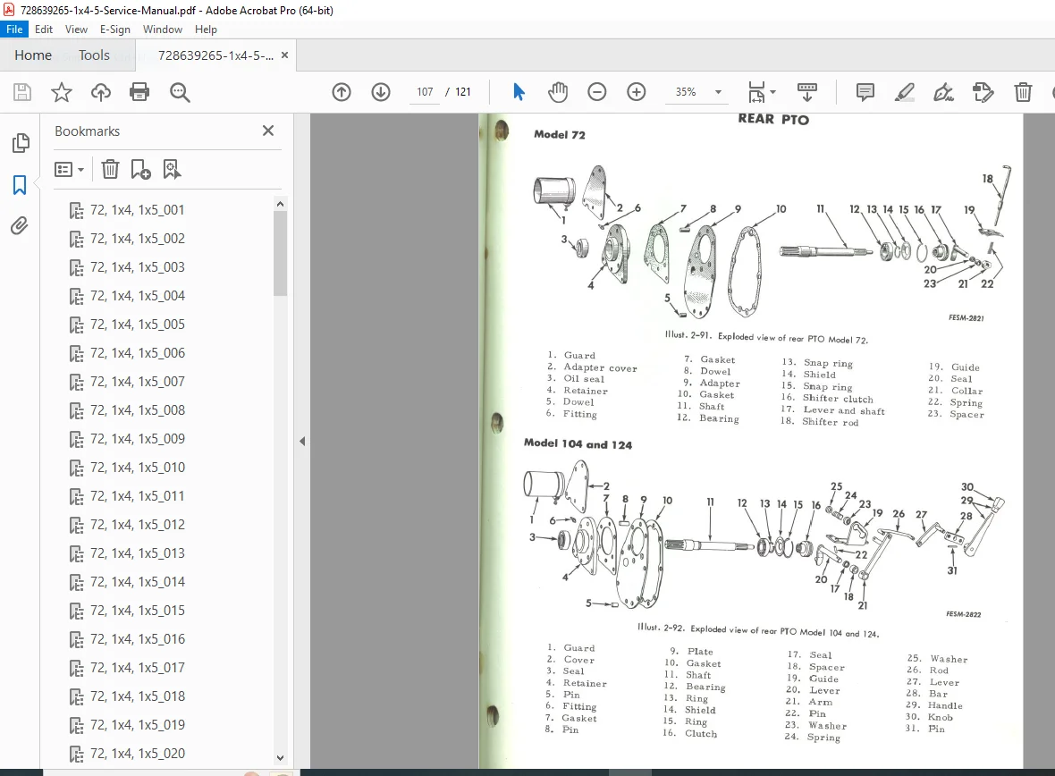
Task: Click the toolbar Delete trash icon
Action: [1023, 92]
